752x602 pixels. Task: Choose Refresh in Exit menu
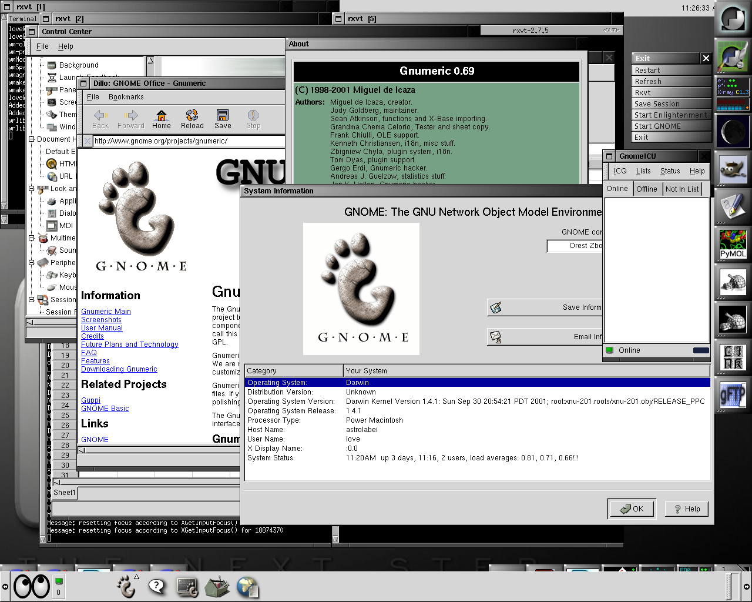pos(672,82)
